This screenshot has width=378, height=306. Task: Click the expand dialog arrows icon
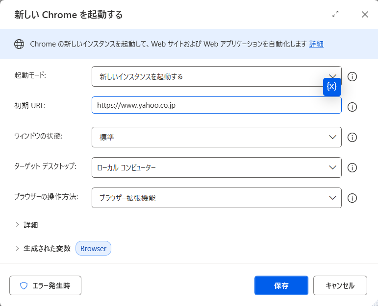coord(335,14)
